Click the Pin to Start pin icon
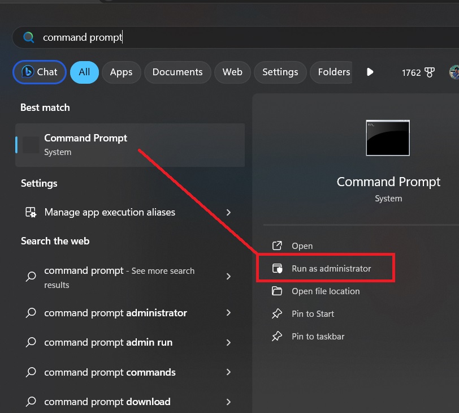 click(x=277, y=314)
